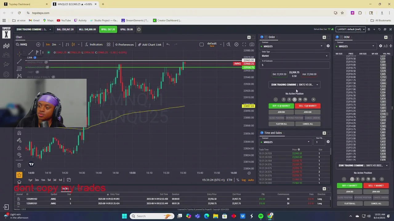Image resolution: width=394 pixels, height=221 pixels.
Task: Toggle auto scale on the chart
Action: pyautogui.click(x=251, y=180)
